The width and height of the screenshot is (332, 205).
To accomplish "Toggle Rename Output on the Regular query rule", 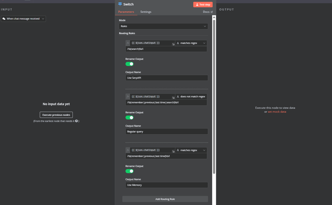I will pyautogui.click(x=129, y=117).
